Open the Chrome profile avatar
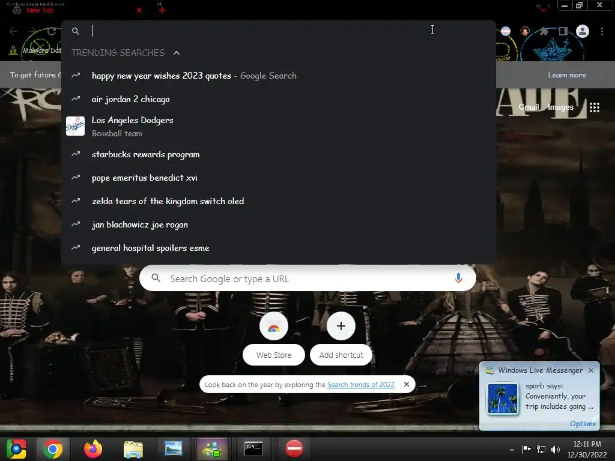 583,31
